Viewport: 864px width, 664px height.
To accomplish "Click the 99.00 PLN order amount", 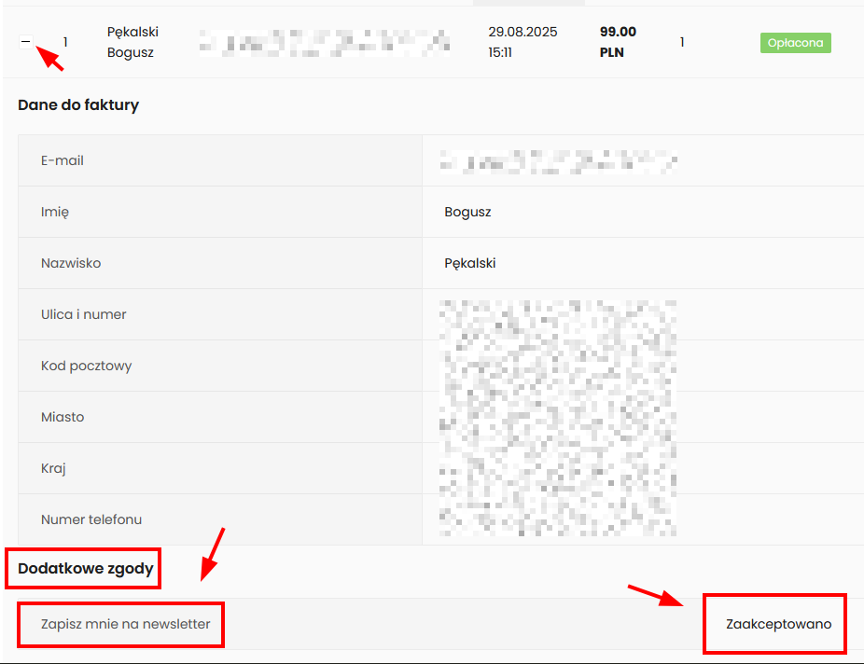I will (617, 42).
